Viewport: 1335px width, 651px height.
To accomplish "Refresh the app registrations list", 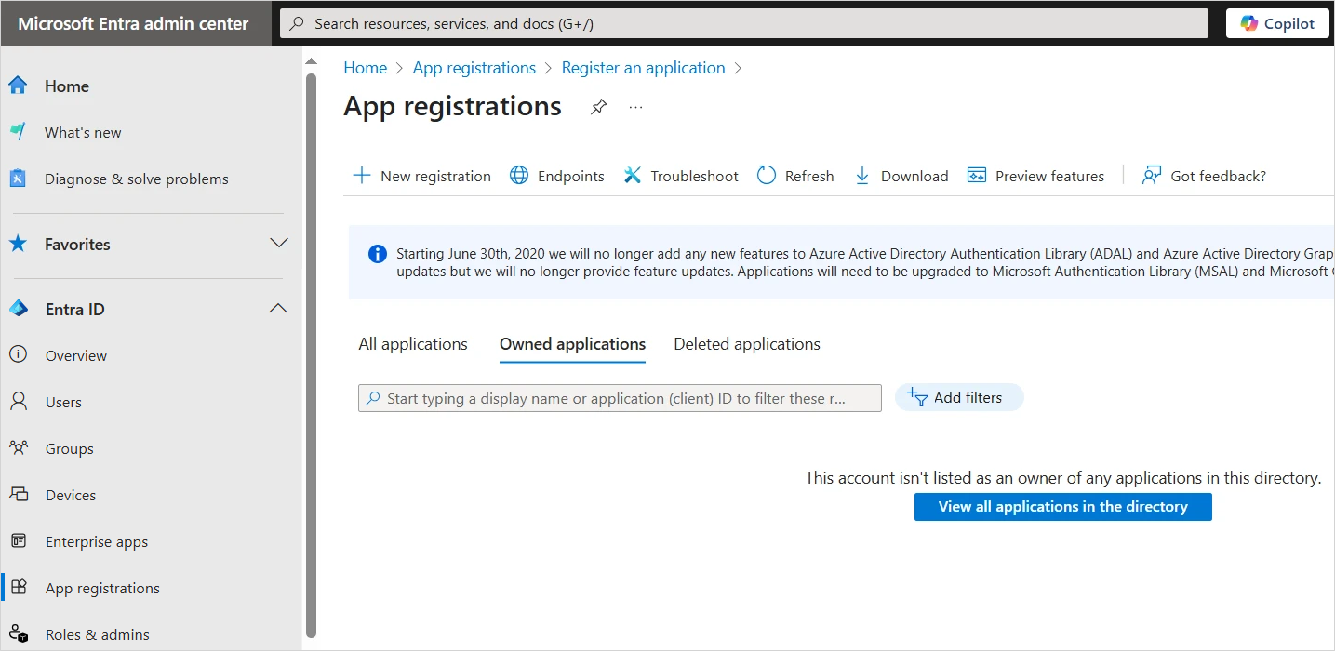I will click(795, 176).
